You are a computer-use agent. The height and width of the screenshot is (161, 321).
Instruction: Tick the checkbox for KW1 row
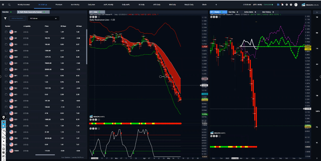point(6,51)
